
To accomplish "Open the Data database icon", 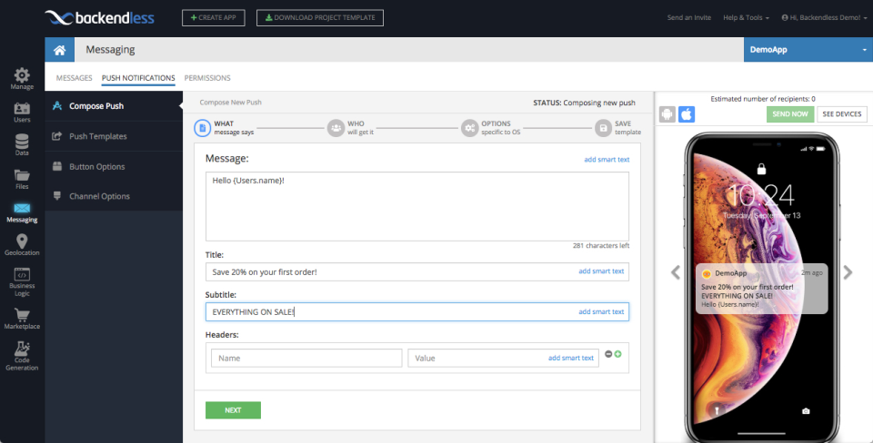I will point(22,142).
